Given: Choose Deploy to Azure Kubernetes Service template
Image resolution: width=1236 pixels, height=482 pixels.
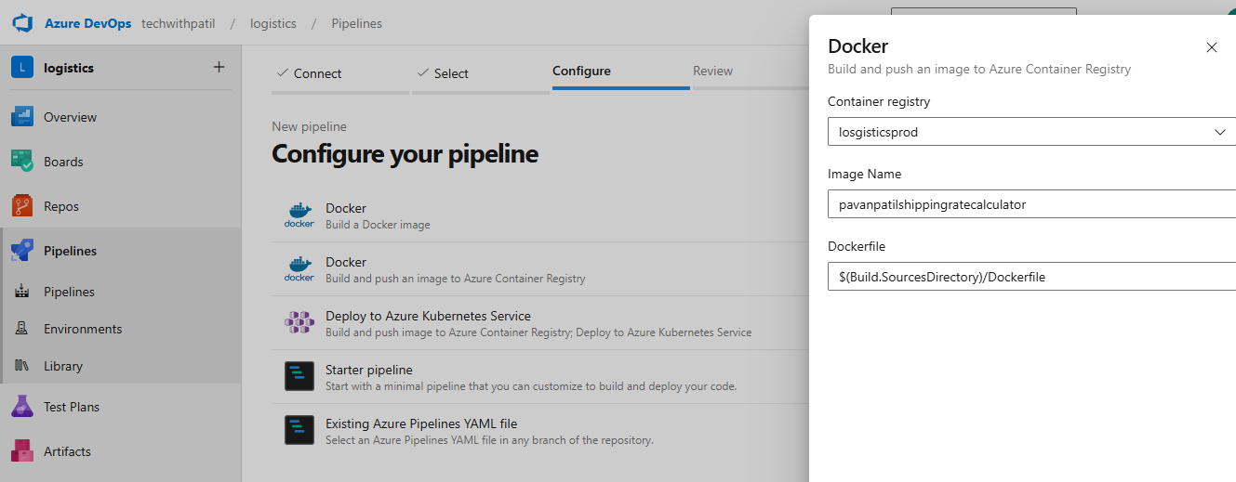Looking at the screenshot, I should click(428, 316).
